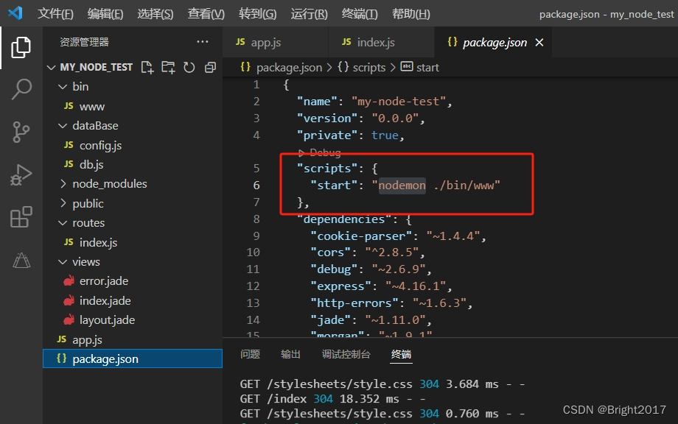Click the "my-node-test" name value
This screenshot has width=678, height=424.
pos(399,102)
